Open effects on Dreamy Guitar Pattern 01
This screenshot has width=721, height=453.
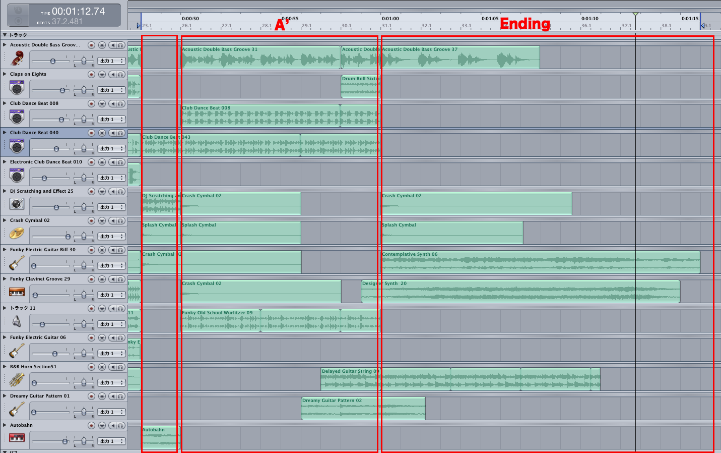coord(102,397)
